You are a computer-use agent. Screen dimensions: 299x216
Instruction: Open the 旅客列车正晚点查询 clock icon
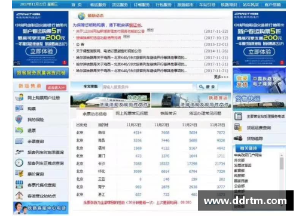[x=19, y=163]
